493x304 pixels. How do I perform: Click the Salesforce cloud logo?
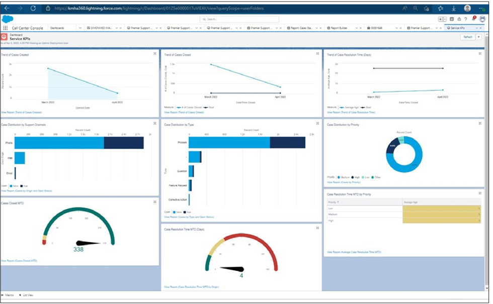(x=7, y=19)
